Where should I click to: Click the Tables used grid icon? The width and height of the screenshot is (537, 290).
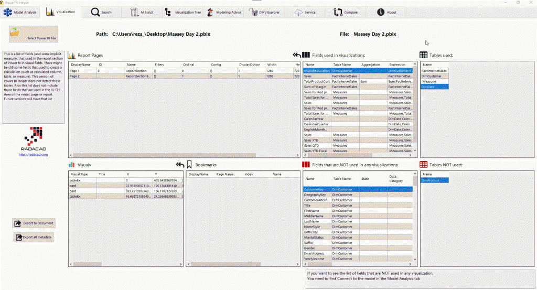(x=423, y=55)
